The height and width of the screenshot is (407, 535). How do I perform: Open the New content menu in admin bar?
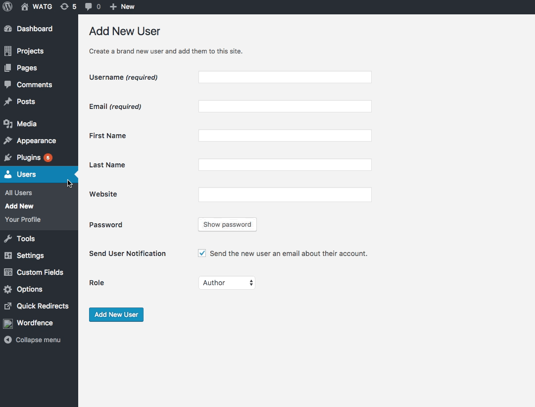122,7
